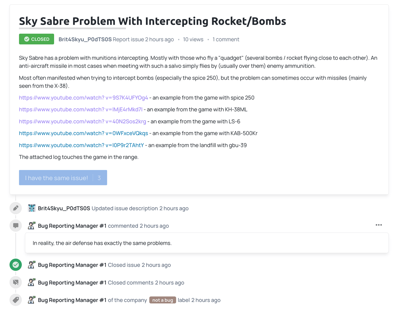397x311 pixels.
Task: Open the three-dot comment options menu
Action: pyautogui.click(x=378, y=225)
